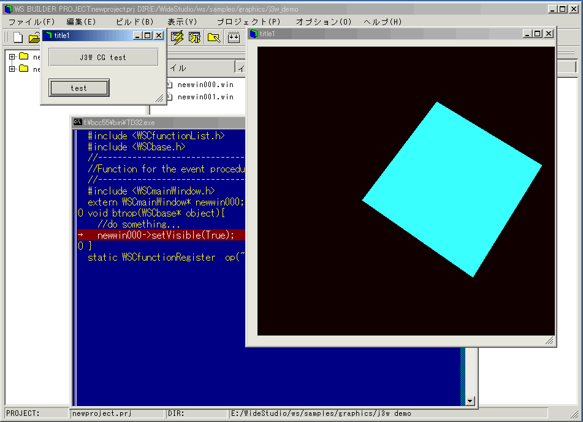This screenshot has height=422, width=583.
Task: Open the 編集(E) menu
Action: [x=81, y=21]
